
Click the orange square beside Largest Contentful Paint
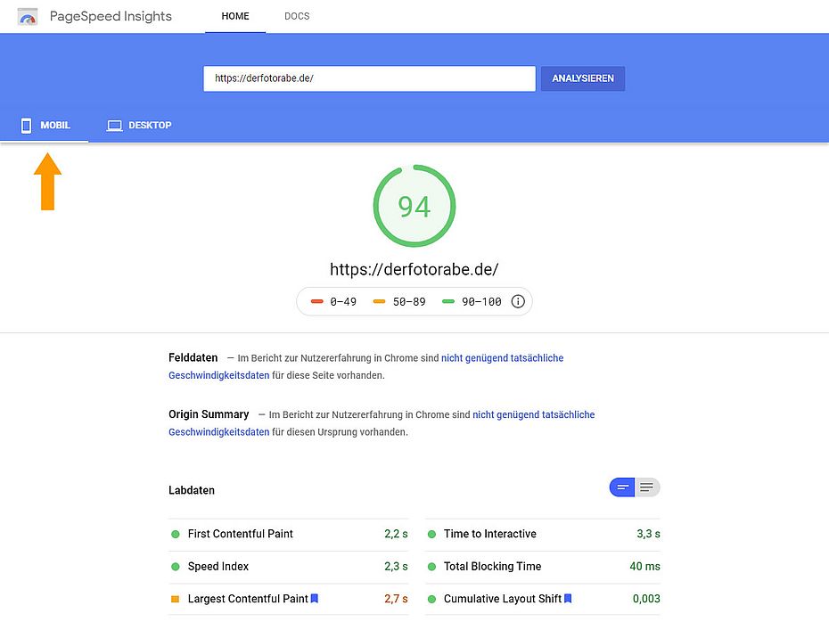(x=175, y=598)
